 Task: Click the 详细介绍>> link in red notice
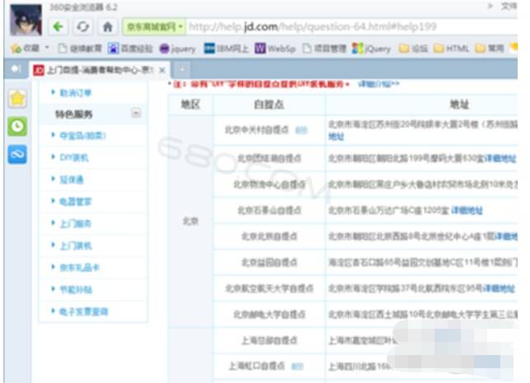click(379, 84)
